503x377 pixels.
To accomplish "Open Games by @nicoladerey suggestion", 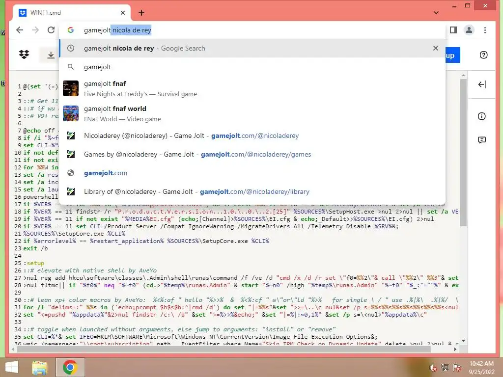I will [252, 154].
